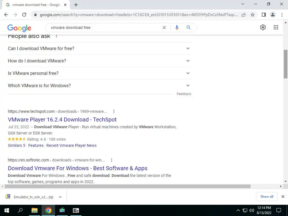Open volume control in tray
The image size is (288, 216).
click(252, 210)
